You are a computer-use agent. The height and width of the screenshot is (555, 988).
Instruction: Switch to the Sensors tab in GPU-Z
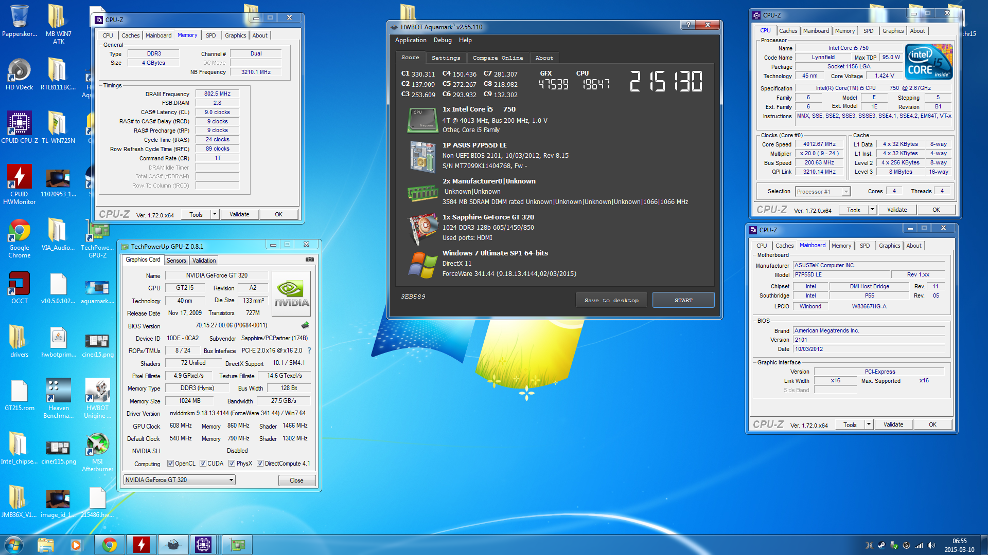pyautogui.click(x=176, y=261)
